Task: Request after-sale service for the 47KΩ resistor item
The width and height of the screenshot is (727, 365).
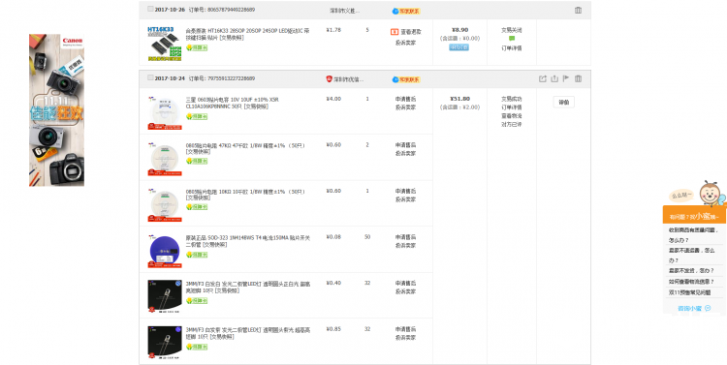Action: tap(406, 145)
